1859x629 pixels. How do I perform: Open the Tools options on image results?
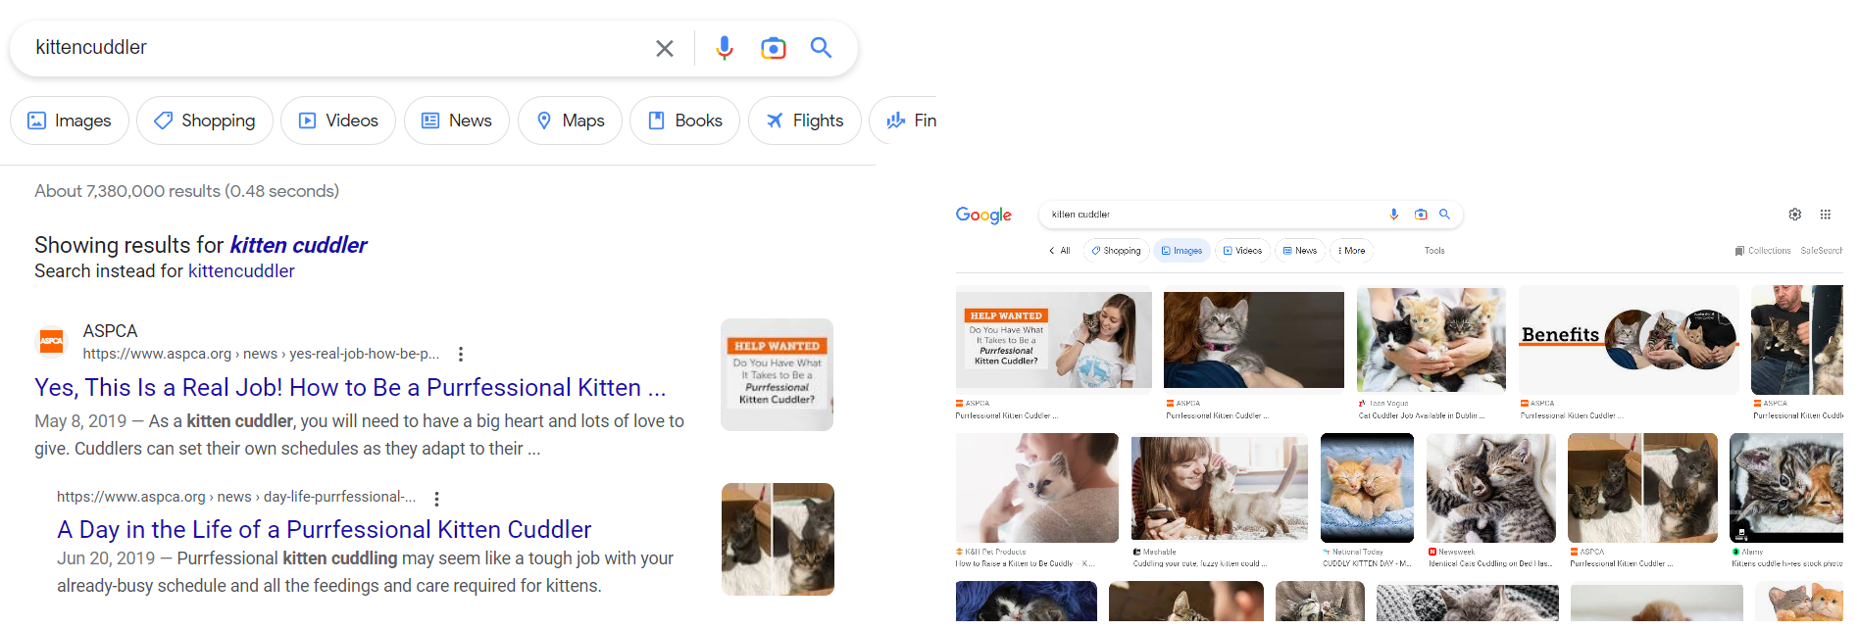pos(1434,251)
